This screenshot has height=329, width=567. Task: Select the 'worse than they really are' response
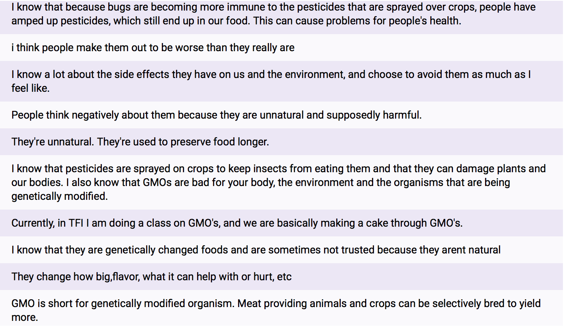click(x=153, y=48)
